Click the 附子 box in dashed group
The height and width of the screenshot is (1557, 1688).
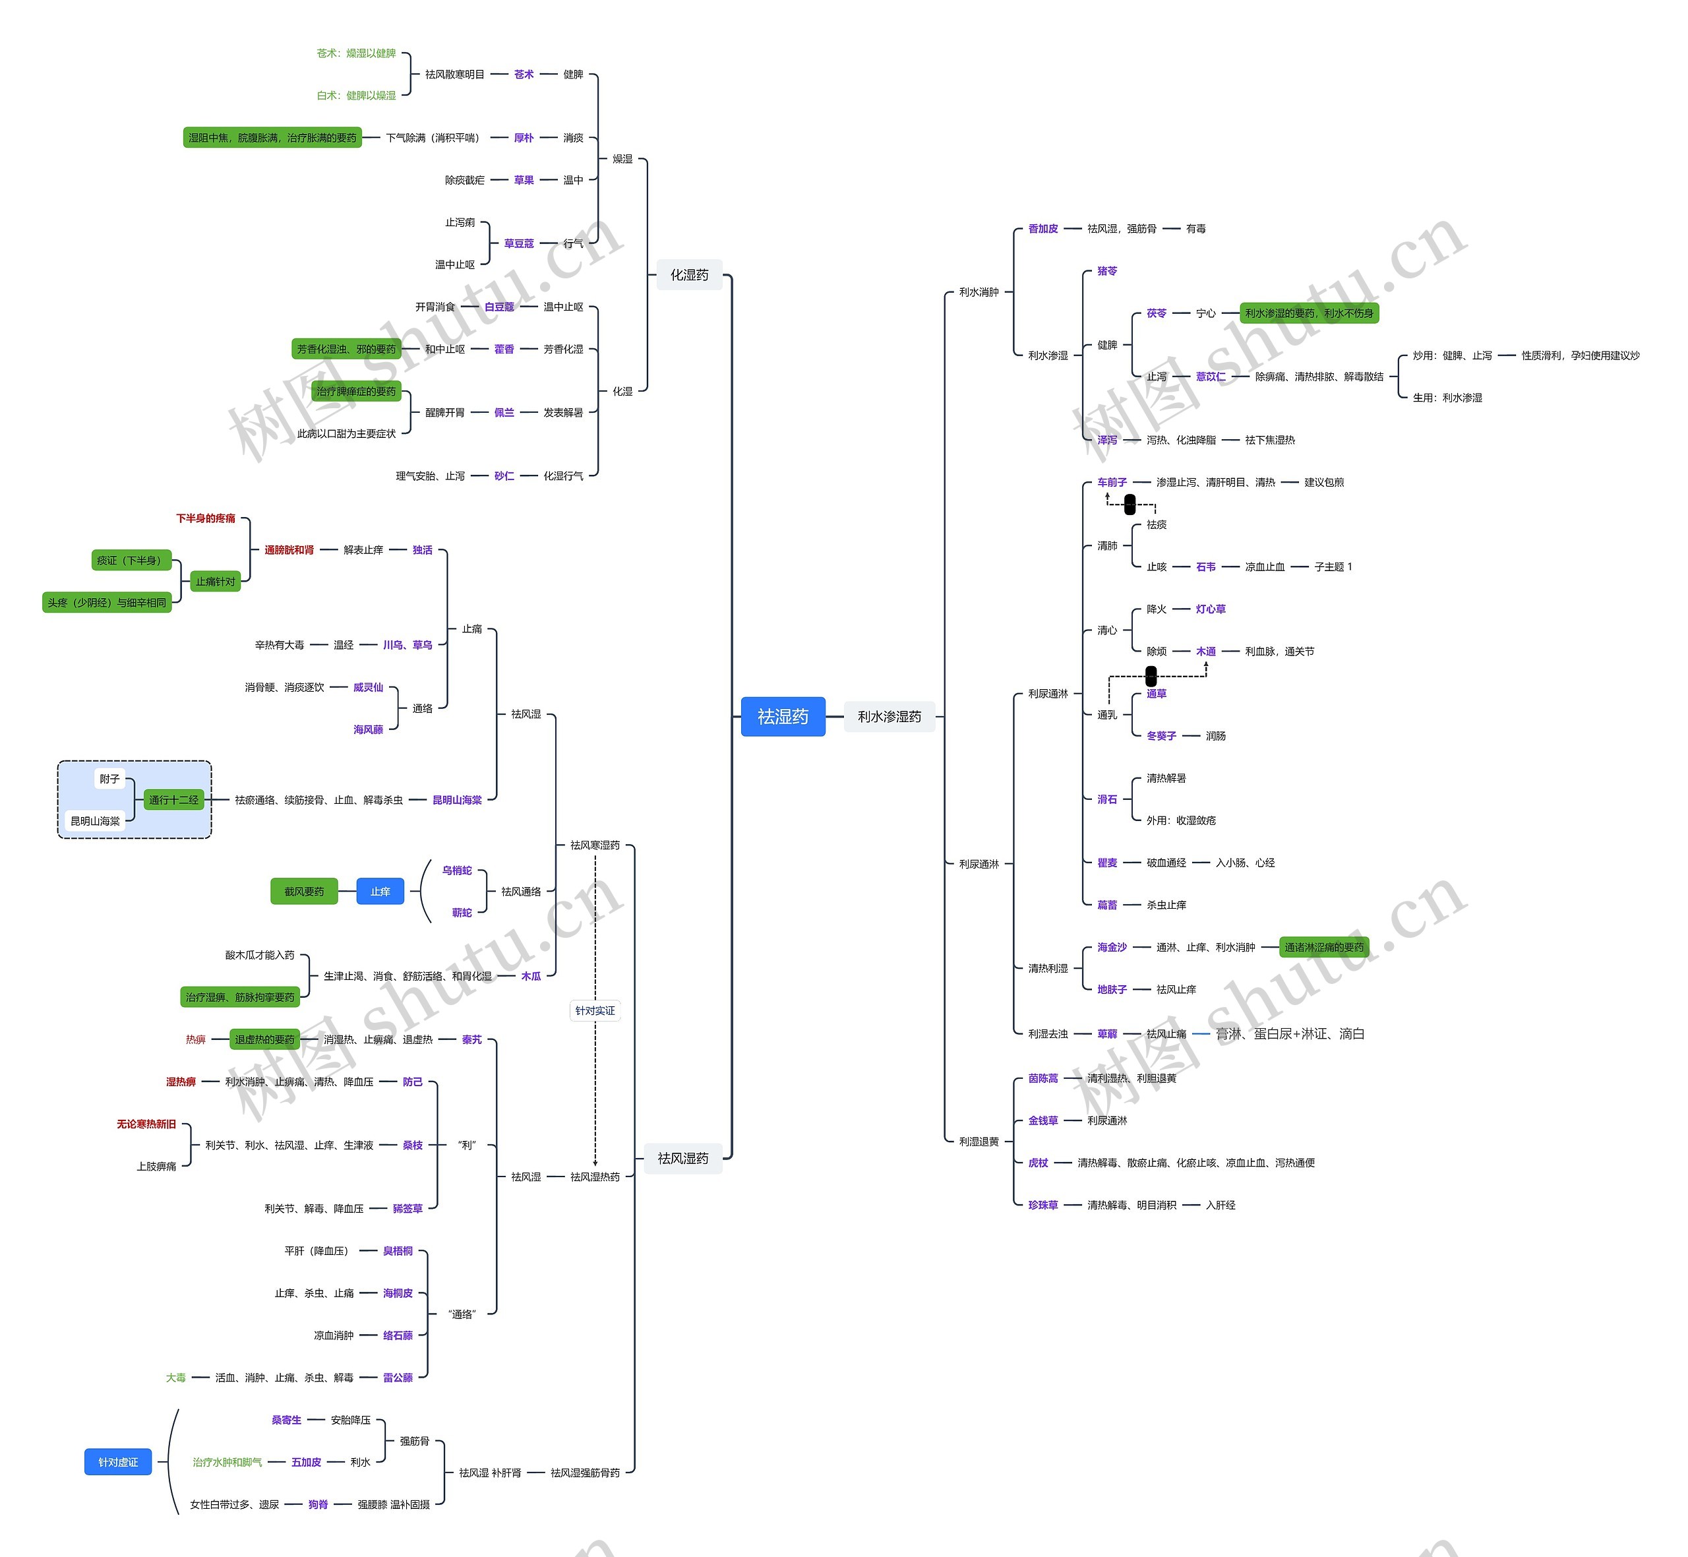(x=109, y=778)
